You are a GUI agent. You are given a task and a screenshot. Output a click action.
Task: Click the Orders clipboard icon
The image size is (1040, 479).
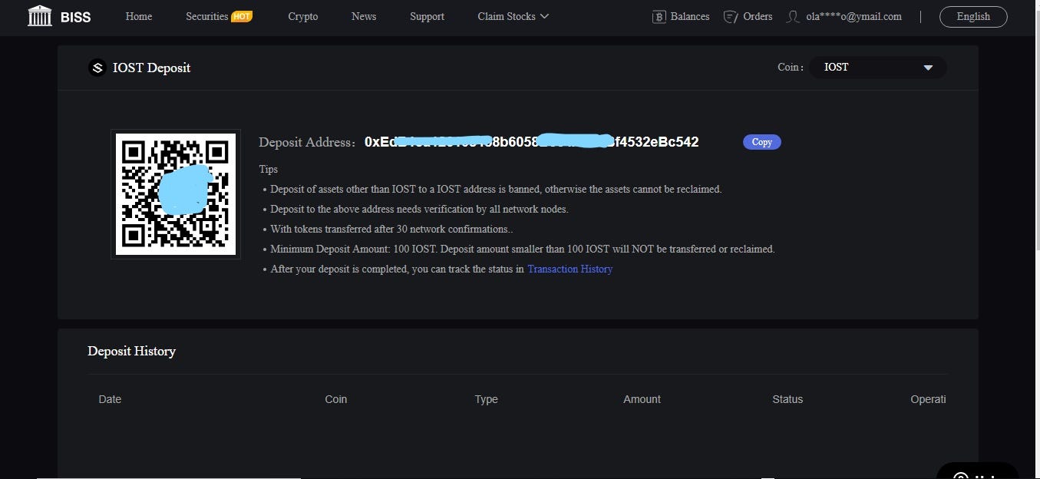click(x=731, y=17)
